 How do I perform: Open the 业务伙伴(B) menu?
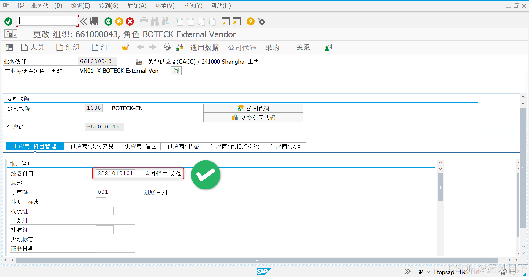pyautogui.click(x=47, y=5)
